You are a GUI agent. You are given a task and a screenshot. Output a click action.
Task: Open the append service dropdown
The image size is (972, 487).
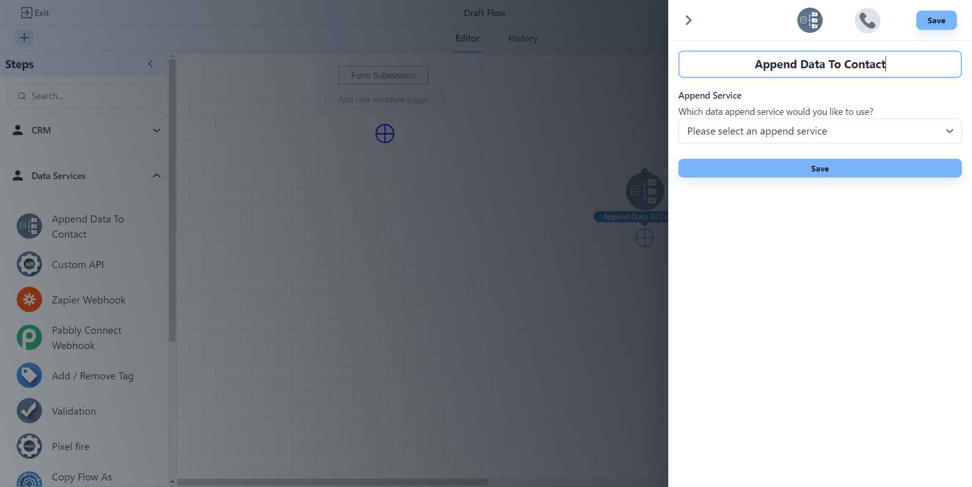point(820,131)
